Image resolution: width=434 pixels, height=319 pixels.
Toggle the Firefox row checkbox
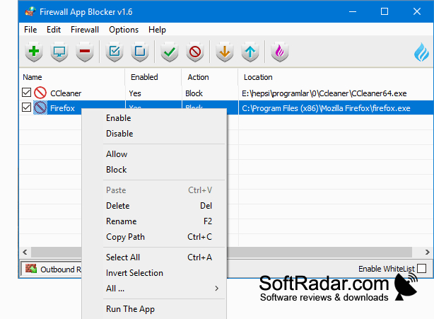pyautogui.click(x=27, y=108)
